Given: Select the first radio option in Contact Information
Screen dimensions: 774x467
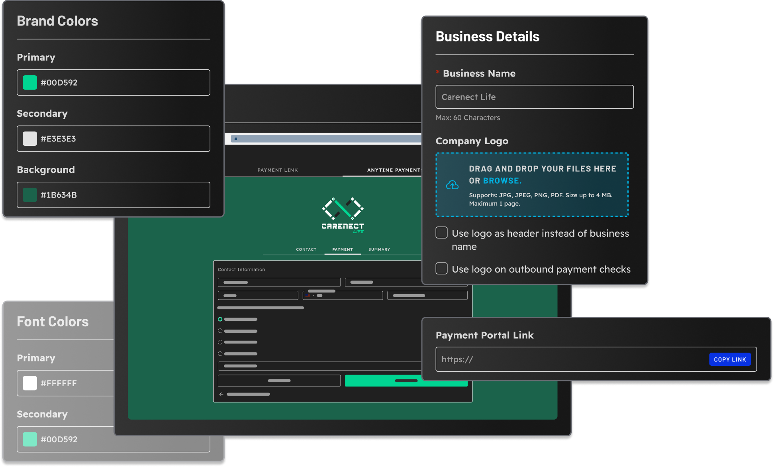Looking at the screenshot, I should pos(220,319).
